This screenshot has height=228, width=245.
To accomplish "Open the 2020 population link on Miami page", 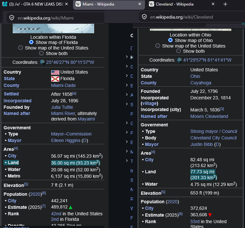I will point(35,194).
